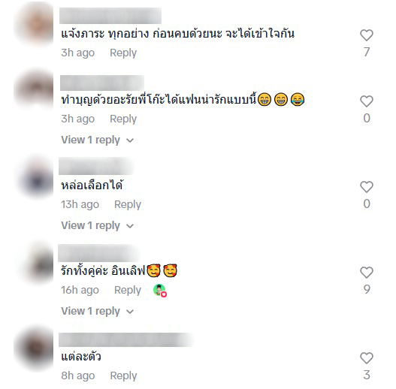Tap heart on the 13h ago comment

366,187
